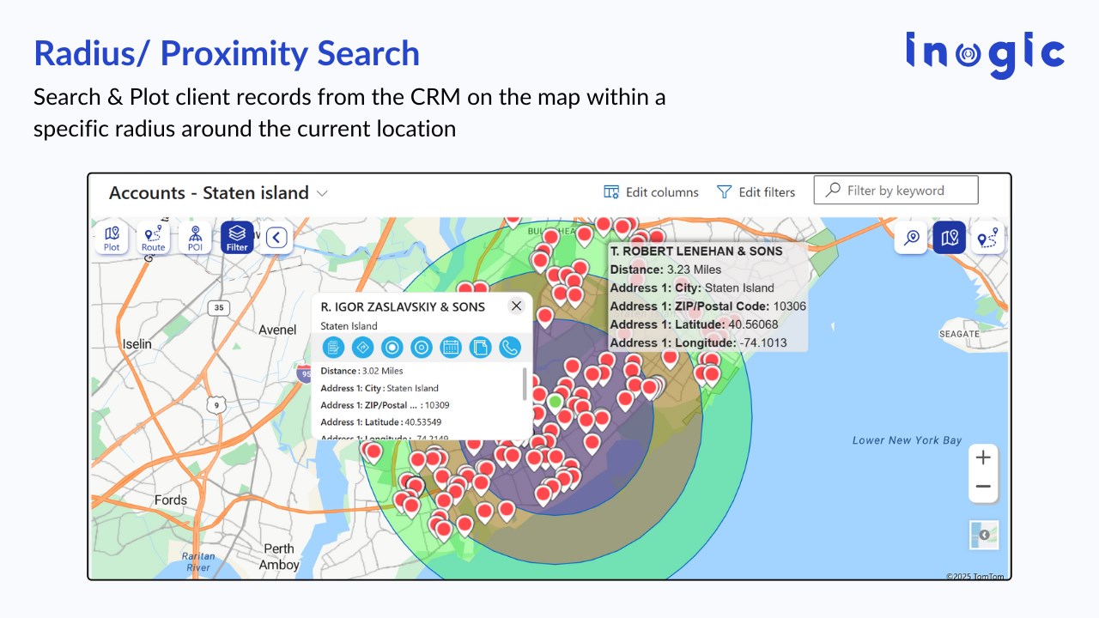Viewport: 1099px width, 618px height.
Task: Click the Fords map label
Action: pyautogui.click(x=171, y=500)
